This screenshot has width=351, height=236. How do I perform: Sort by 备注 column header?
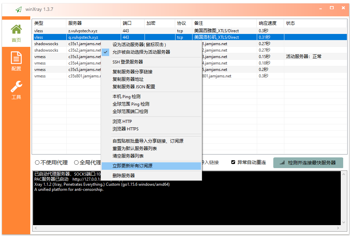click(x=224, y=23)
